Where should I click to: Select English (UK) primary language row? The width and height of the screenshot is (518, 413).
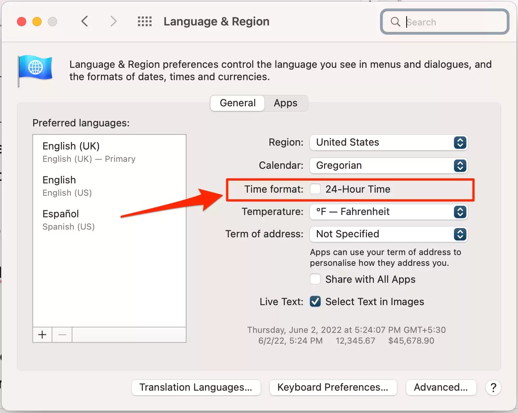click(109, 152)
